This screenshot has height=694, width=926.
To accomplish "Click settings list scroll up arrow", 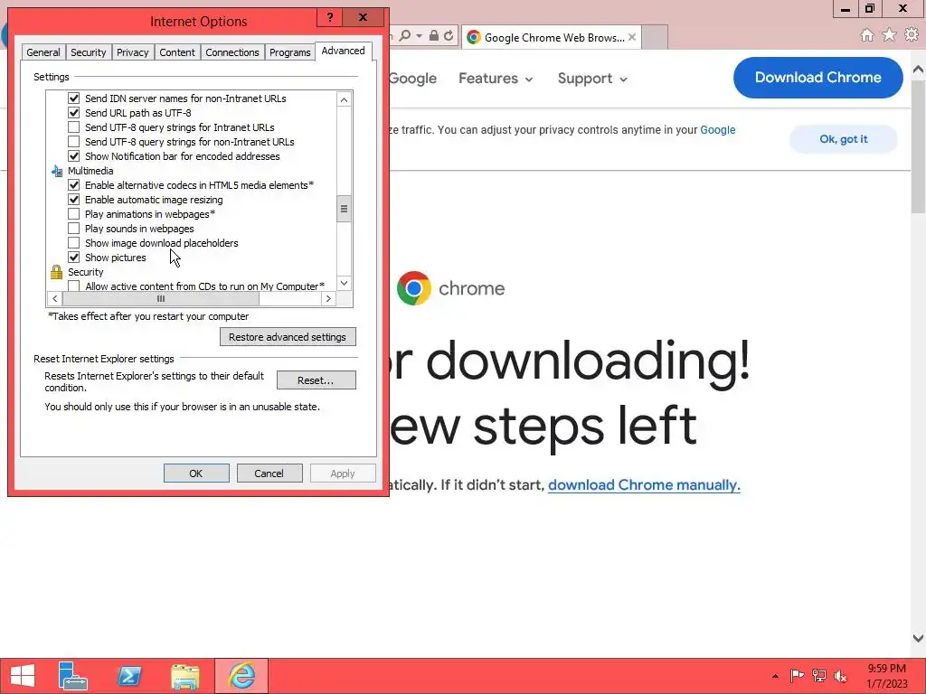I will click(345, 99).
